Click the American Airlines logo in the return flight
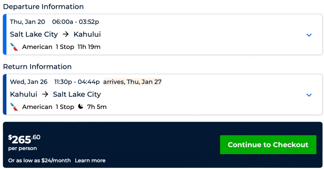This screenshot has width=324, height=169. [x=14, y=107]
